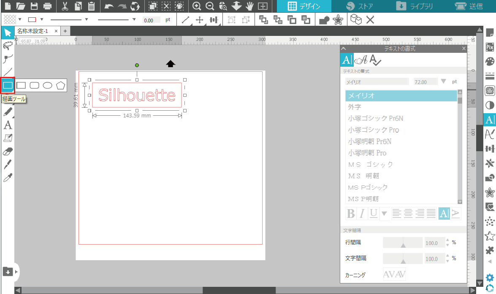496x294 pixels.
Task: Open the font size dropdown arrow
Action: (x=443, y=82)
